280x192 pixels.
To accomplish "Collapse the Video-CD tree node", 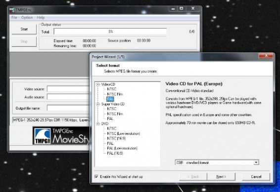I will click(x=98, y=84).
